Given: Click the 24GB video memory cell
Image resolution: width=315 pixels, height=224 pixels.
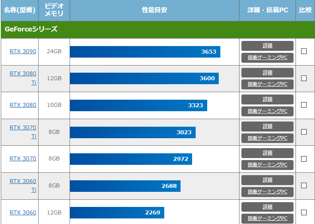Looking at the screenshot, I should coord(54,51).
